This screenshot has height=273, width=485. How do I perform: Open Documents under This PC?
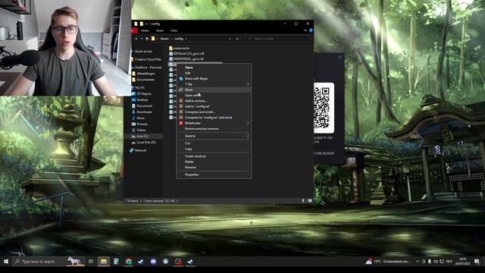pyautogui.click(x=142, y=106)
